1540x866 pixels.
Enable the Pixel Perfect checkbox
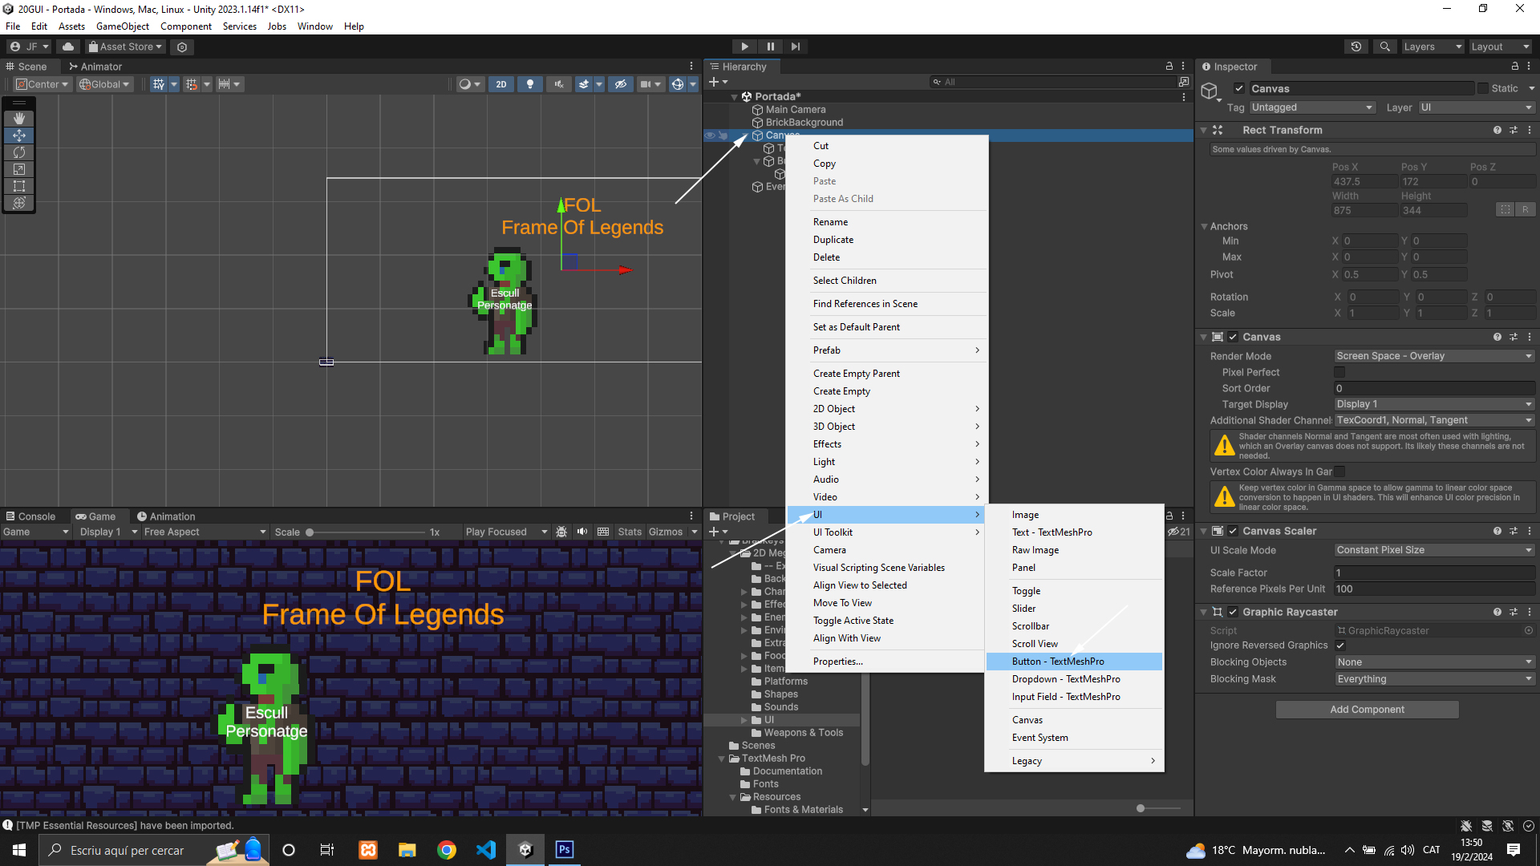pyautogui.click(x=1339, y=372)
